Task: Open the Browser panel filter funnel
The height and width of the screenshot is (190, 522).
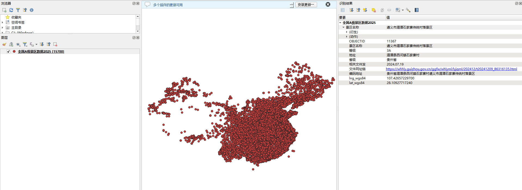Action: (18, 10)
